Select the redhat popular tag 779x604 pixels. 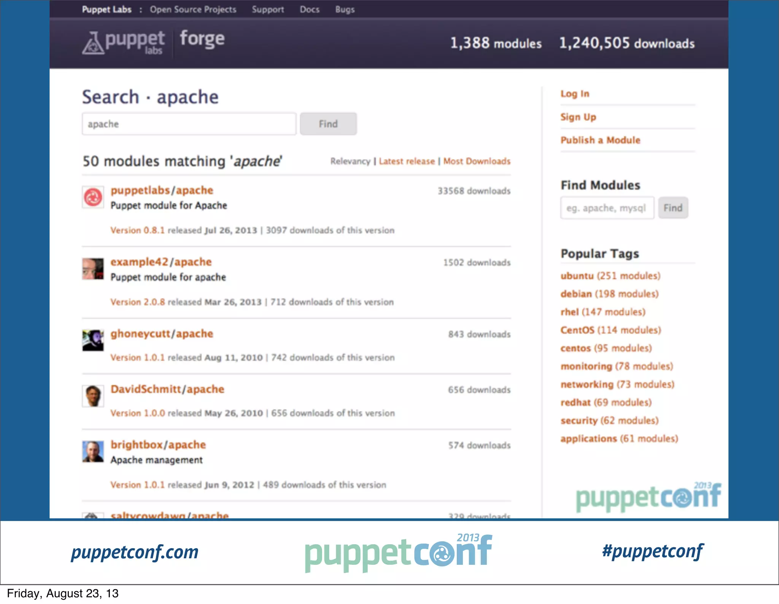tap(606, 402)
